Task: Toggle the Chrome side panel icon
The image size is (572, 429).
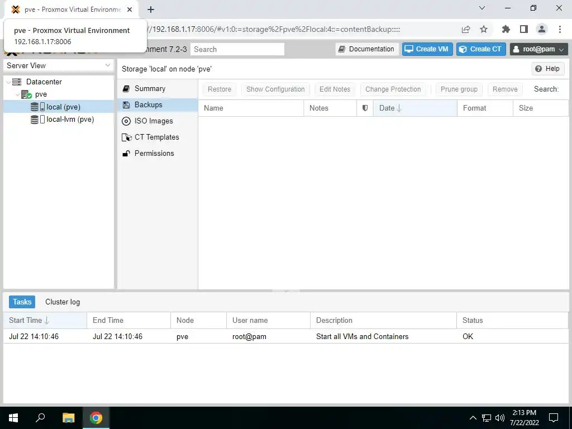Action: coord(524,29)
